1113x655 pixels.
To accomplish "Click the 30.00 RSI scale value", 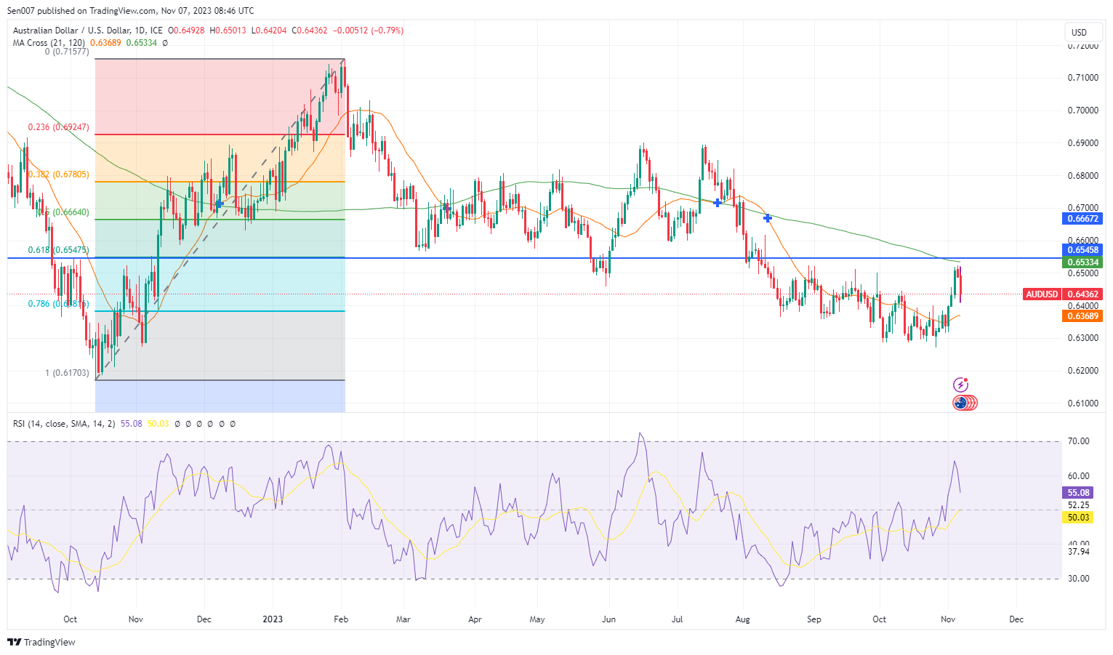I will tap(1078, 579).
